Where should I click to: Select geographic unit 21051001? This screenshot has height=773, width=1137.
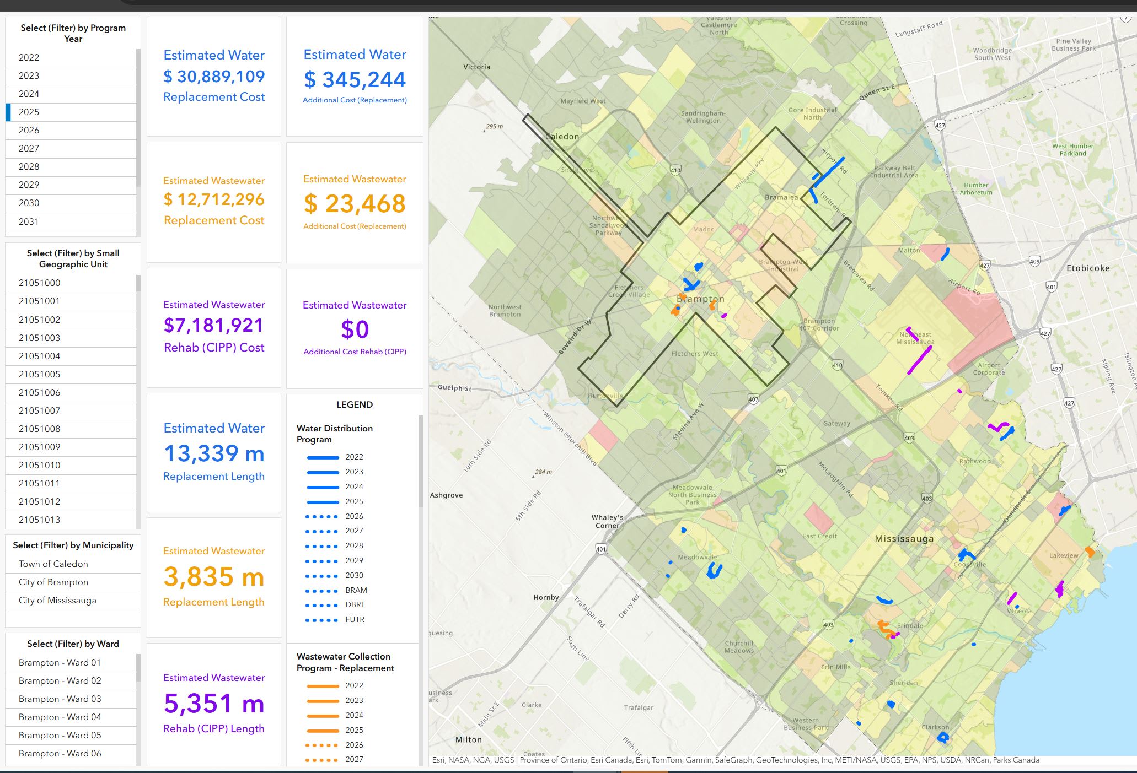coord(71,301)
